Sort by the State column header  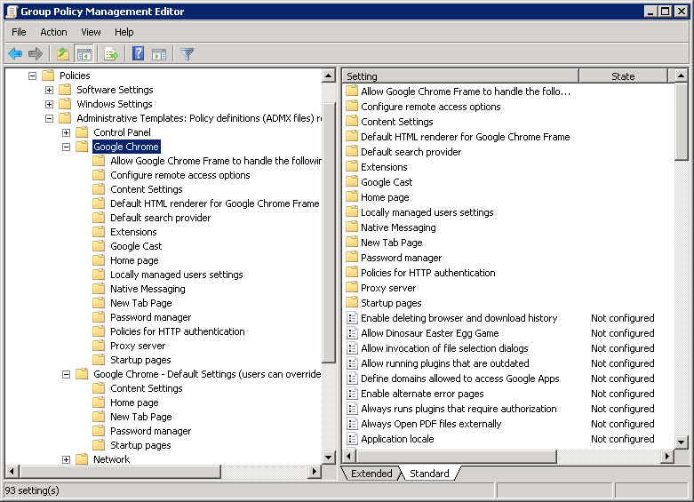(x=623, y=76)
